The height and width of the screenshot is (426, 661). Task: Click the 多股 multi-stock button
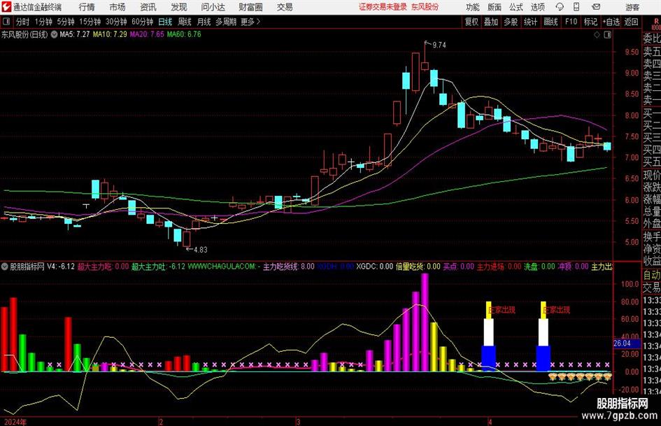(x=511, y=22)
